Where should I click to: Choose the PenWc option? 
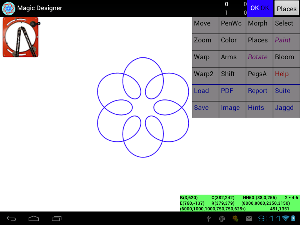click(x=232, y=25)
